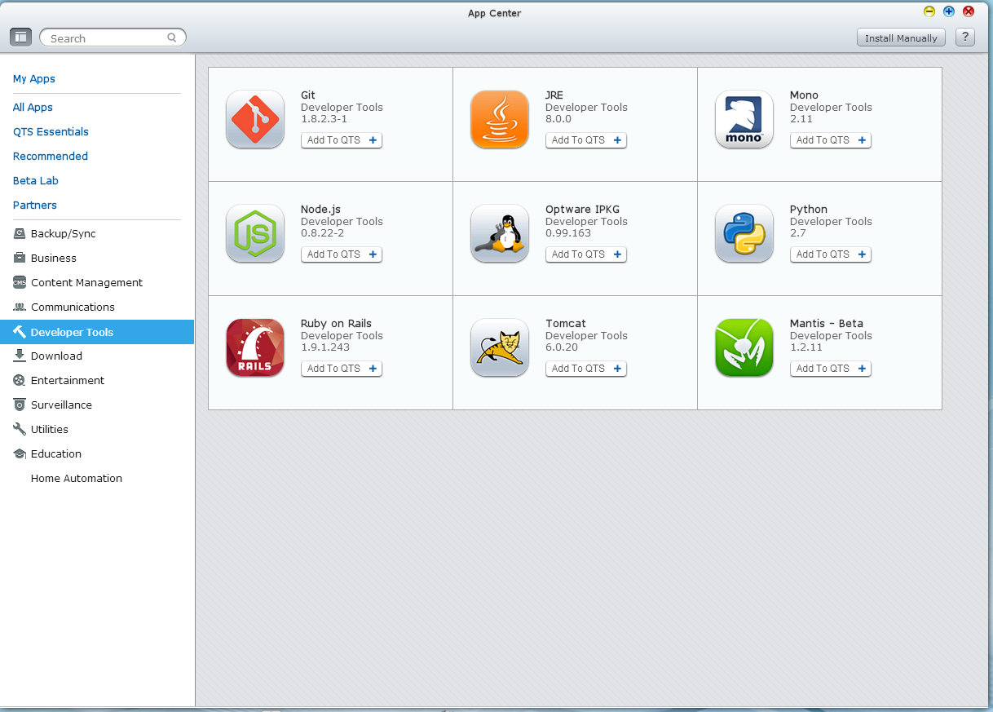The height and width of the screenshot is (712, 993).
Task: Select Business category label
Action: pos(54,258)
